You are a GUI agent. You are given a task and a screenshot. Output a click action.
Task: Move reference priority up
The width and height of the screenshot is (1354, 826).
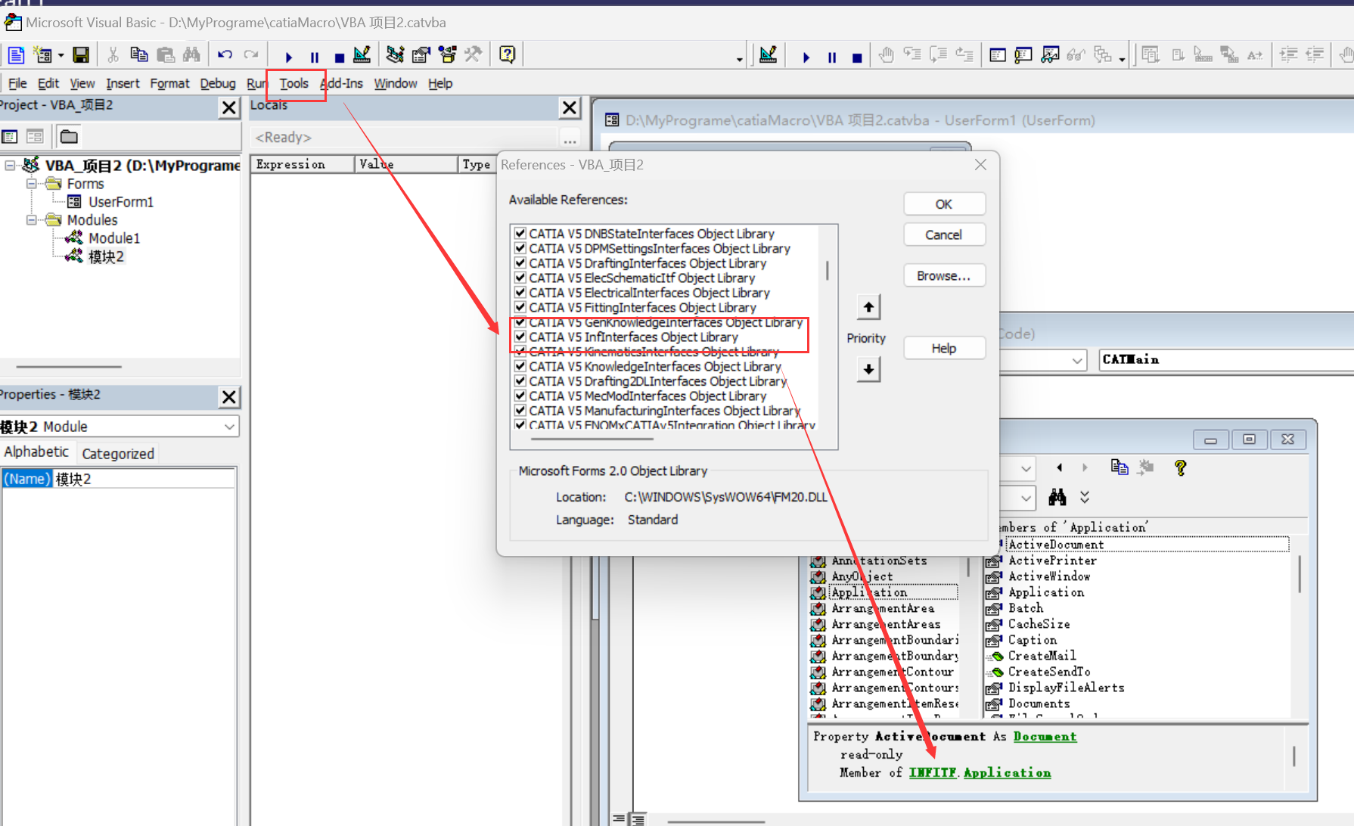click(x=868, y=307)
